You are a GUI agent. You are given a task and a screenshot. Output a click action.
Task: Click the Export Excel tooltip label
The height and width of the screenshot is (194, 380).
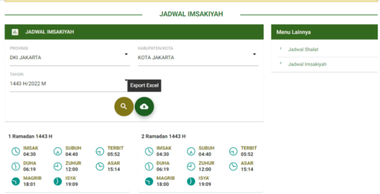pyautogui.click(x=144, y=86)
